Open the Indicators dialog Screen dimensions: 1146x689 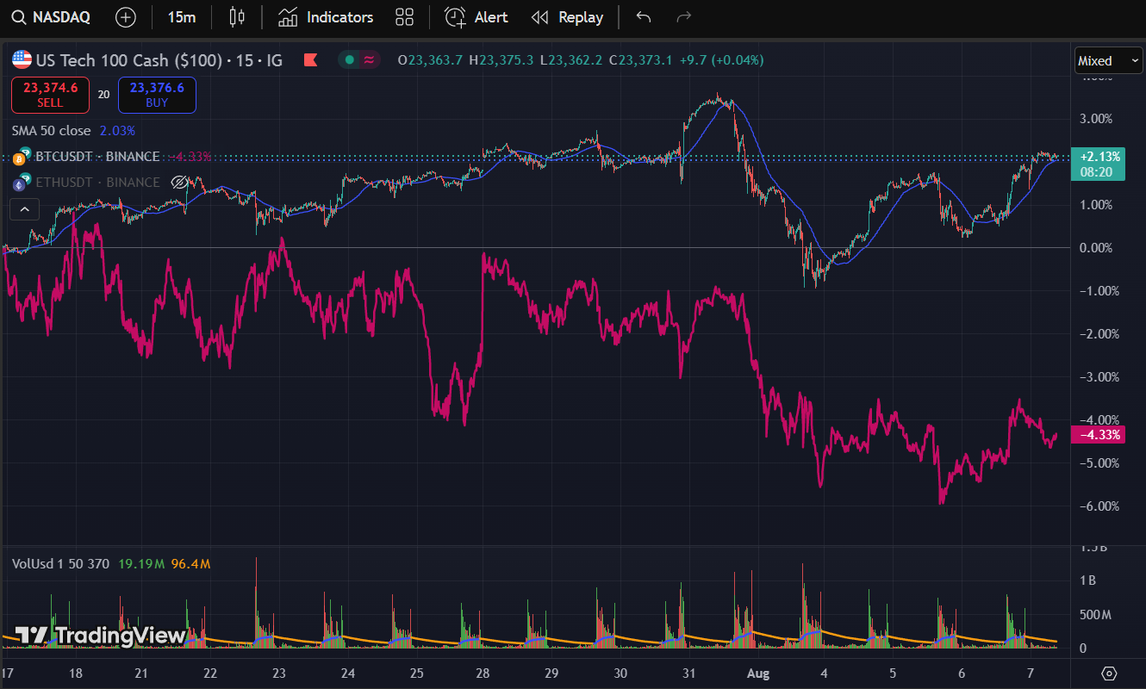326,17
